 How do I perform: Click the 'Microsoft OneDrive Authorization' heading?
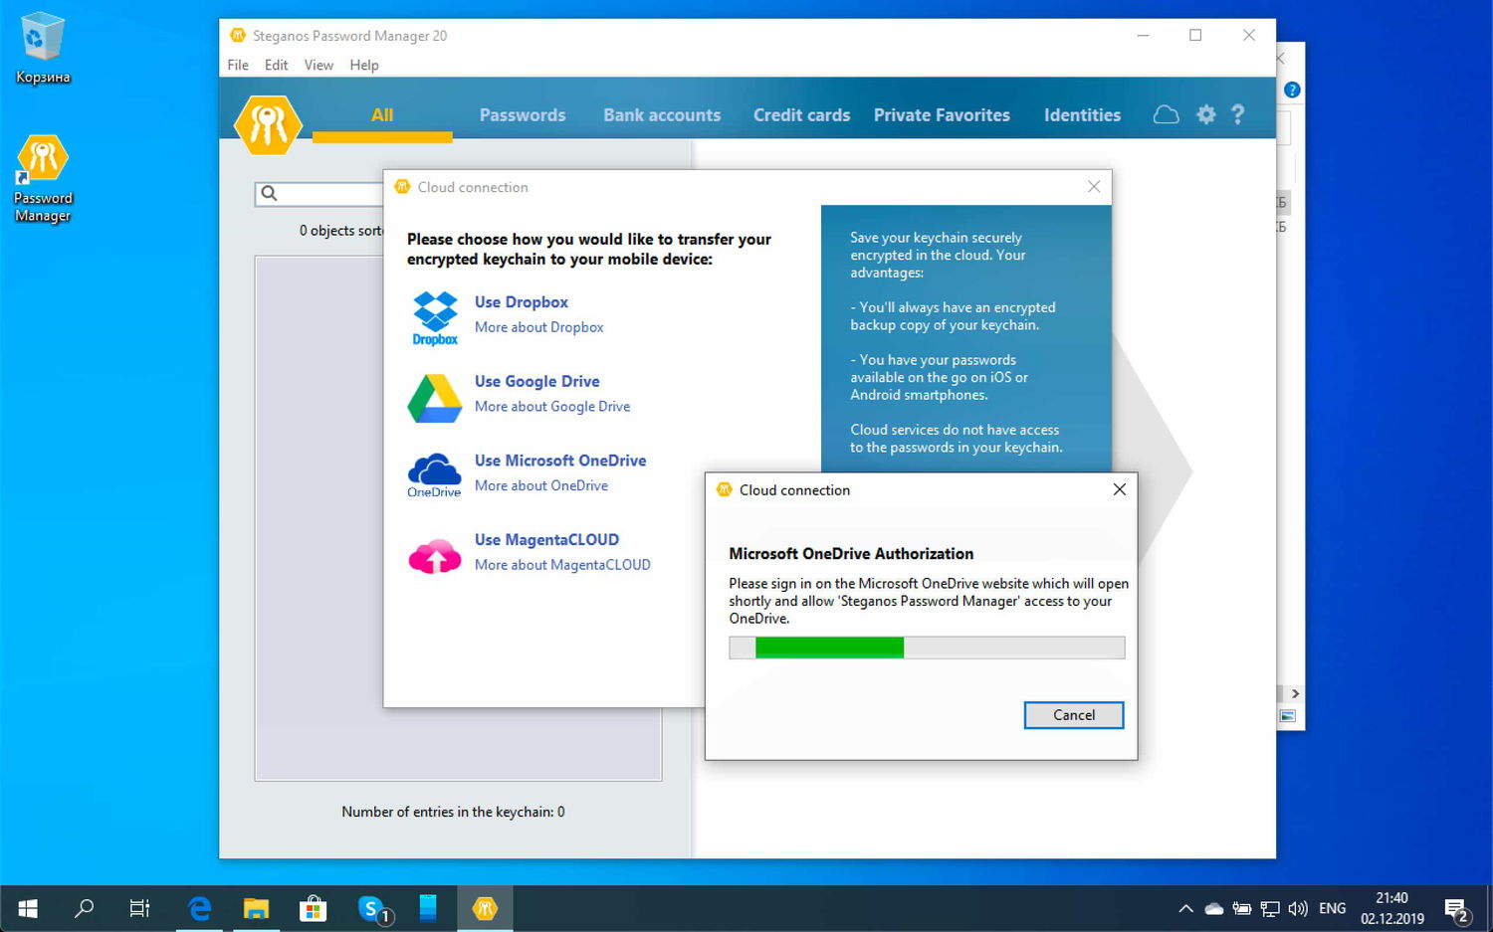tap(851, 554)
